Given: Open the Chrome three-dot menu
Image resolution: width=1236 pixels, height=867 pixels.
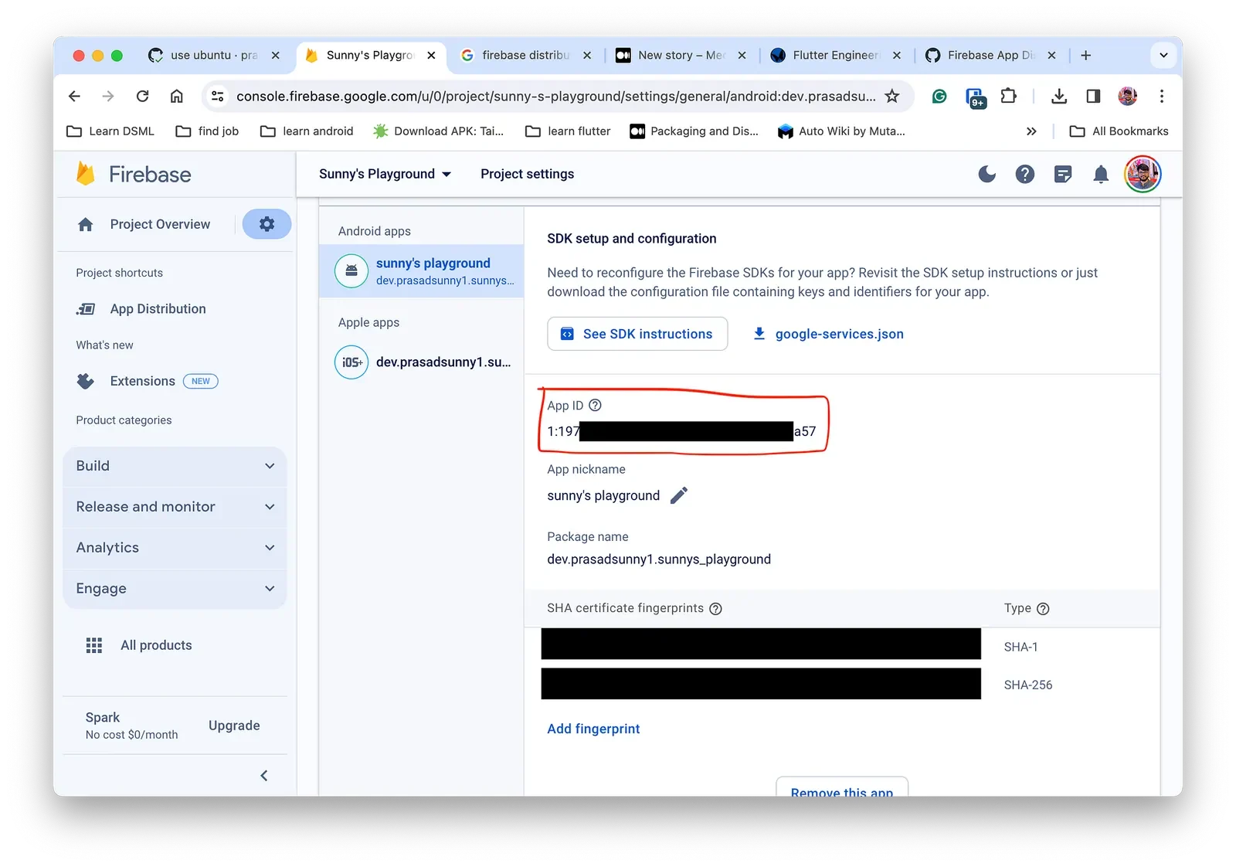Looking at the screenshot, I should [x=1162, y=96].
